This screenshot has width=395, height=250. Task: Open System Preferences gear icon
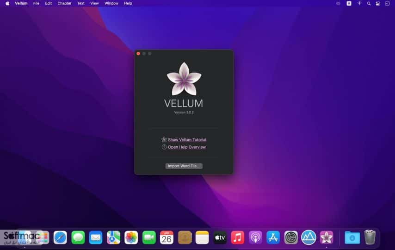291,237
